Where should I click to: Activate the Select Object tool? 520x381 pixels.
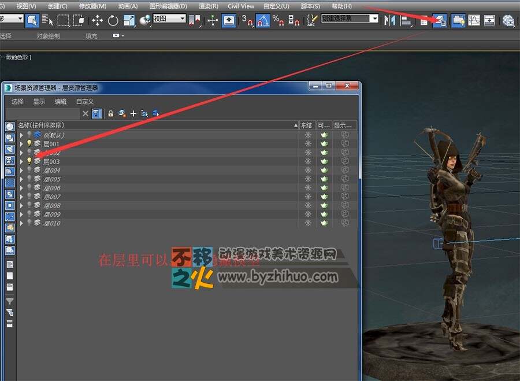[32, 21]
